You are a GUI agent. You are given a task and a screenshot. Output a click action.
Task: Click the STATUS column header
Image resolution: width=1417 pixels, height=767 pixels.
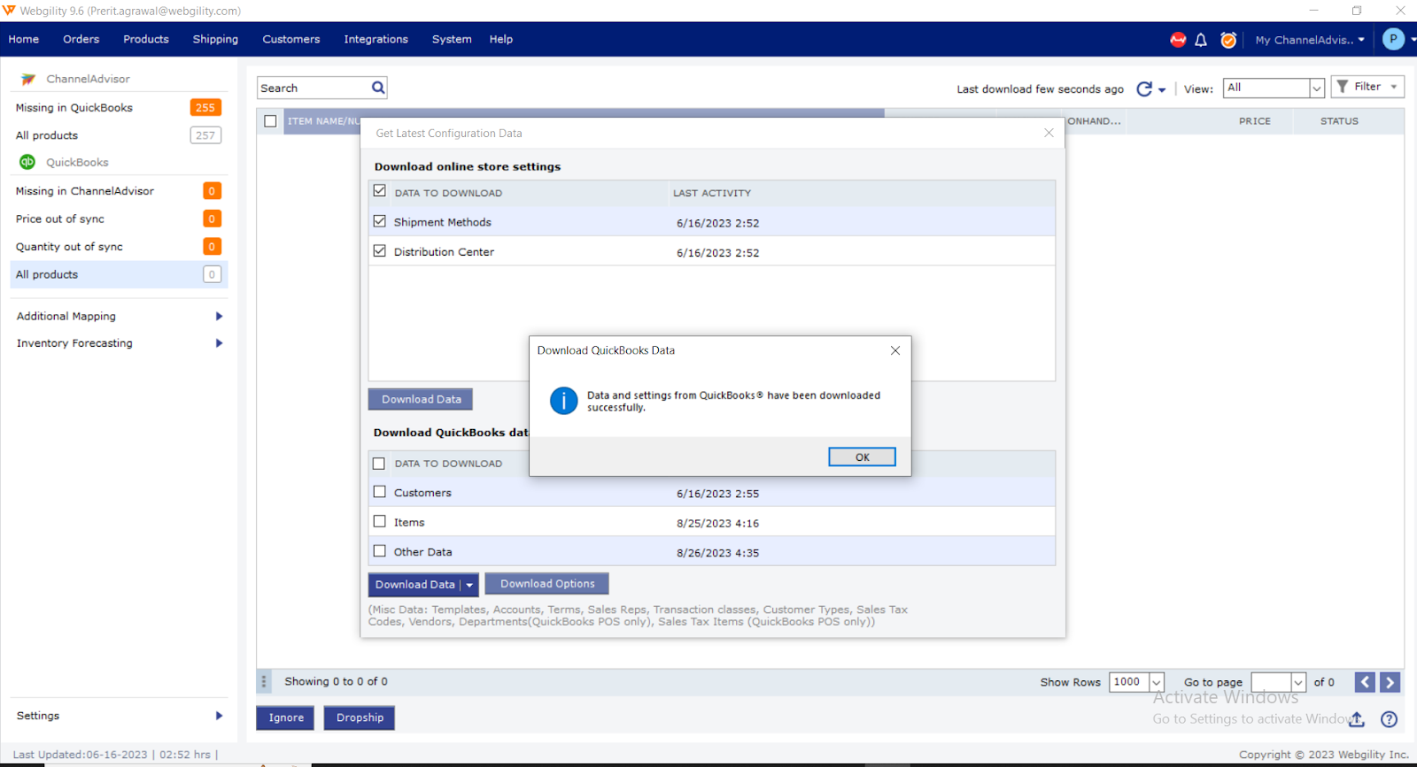1339,121
